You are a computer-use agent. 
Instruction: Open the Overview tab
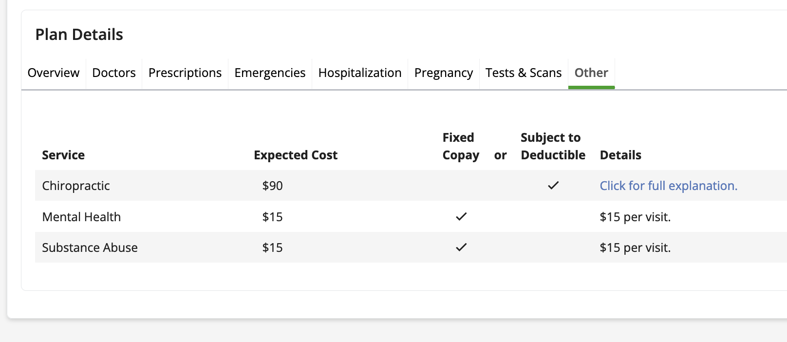[54, 73]
